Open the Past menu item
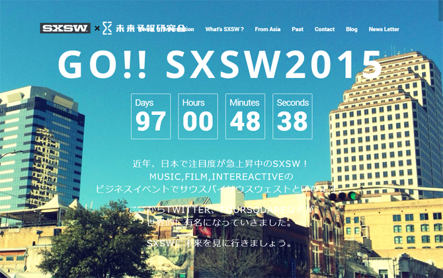443x278 pixels. point(298,29)
